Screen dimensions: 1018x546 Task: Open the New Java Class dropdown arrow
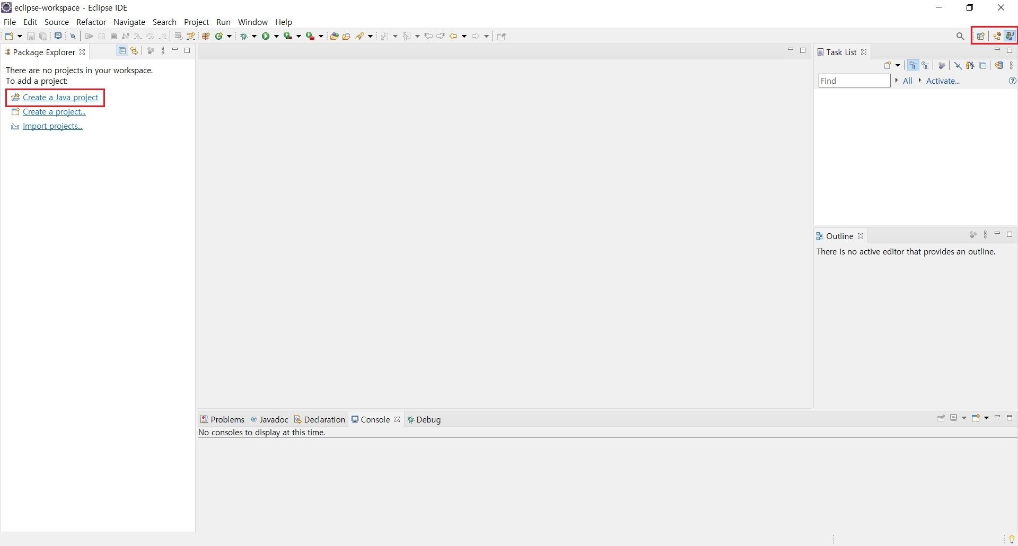pos(230,36)
